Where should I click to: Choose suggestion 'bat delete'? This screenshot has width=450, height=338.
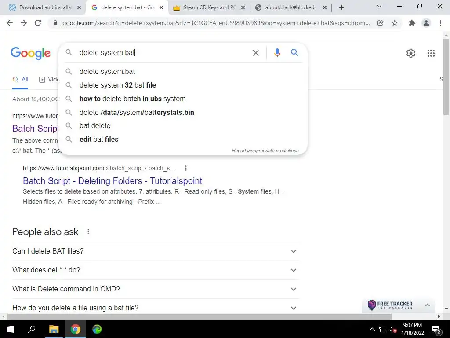coord(183,125)
